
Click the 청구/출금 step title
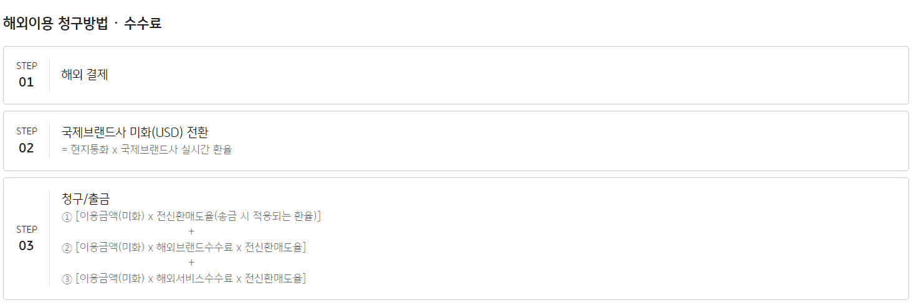point(85,200)
